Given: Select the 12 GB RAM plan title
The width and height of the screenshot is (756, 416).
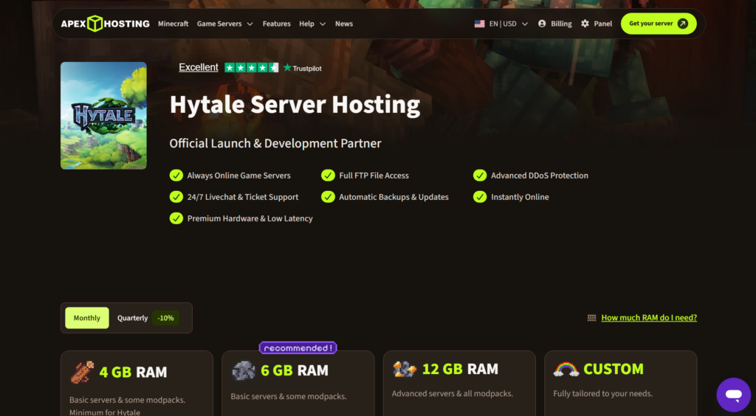Looking at the screenshot, I should pos(460,369).
